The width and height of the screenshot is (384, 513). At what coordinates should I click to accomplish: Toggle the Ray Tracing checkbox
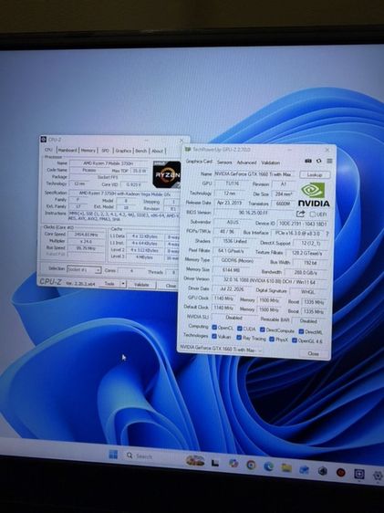tap(239, 338)
